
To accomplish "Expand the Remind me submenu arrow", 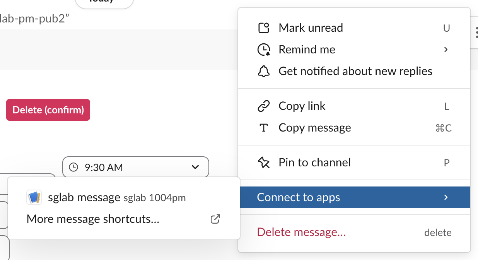I will click(x=446, y=50).
